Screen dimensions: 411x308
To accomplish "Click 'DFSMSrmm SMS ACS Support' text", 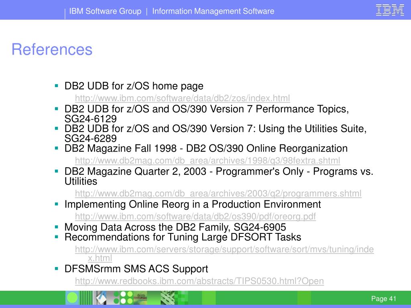I will [x=136, y=269].
